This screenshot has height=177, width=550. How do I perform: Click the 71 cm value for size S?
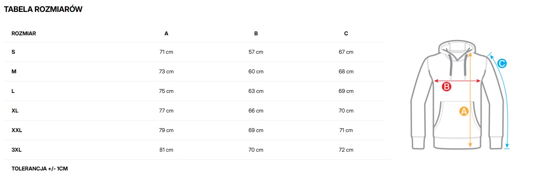point(166,52)
